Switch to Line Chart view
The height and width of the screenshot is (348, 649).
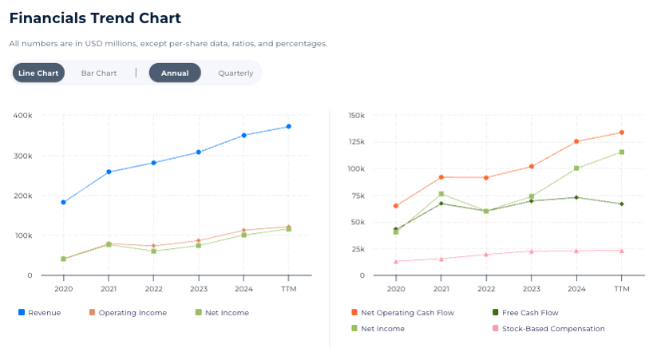point(38,73)
